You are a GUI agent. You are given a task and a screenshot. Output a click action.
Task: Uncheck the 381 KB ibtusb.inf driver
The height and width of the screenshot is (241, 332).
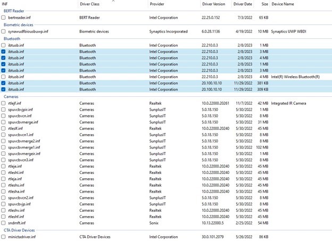[4, 83]
